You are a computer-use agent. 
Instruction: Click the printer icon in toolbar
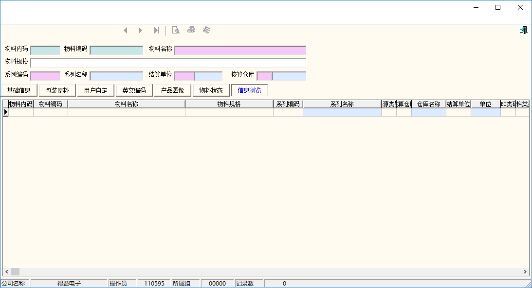coord(191,30)
